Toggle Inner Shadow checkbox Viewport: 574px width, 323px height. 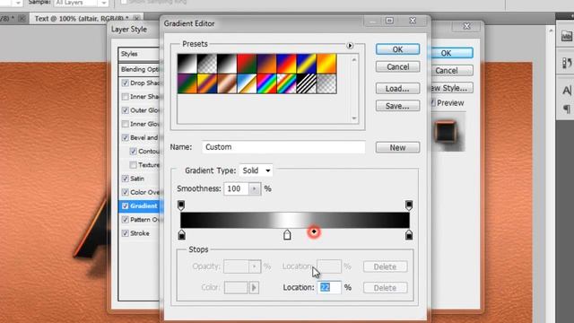click(x=126, y=97)
